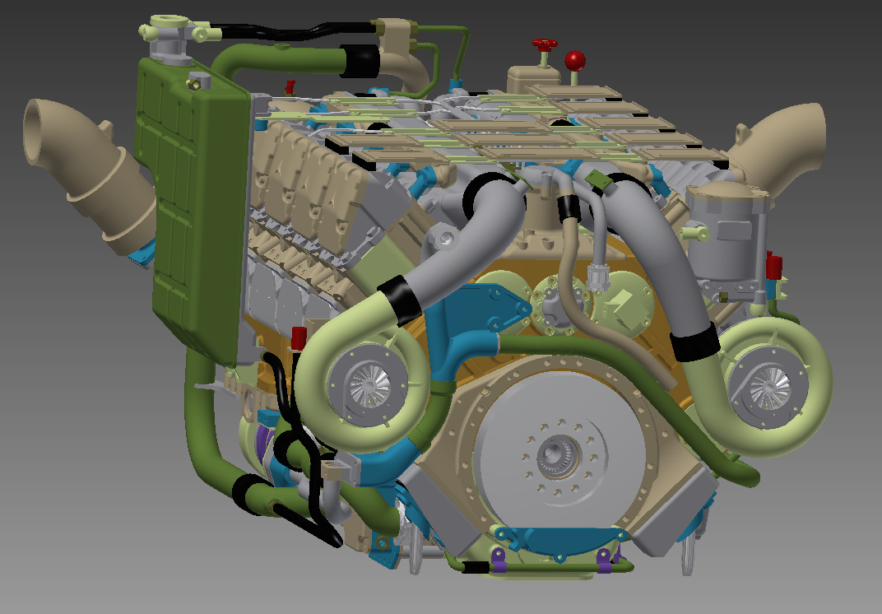Select the left purple clamp at the bottom
Image resolution: width=882 pixels, height=614 pixels.
click(x=499, y=560)
